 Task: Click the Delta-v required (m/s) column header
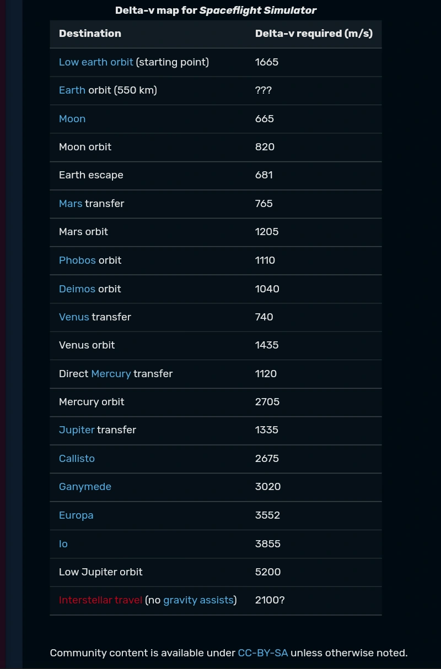314,34
